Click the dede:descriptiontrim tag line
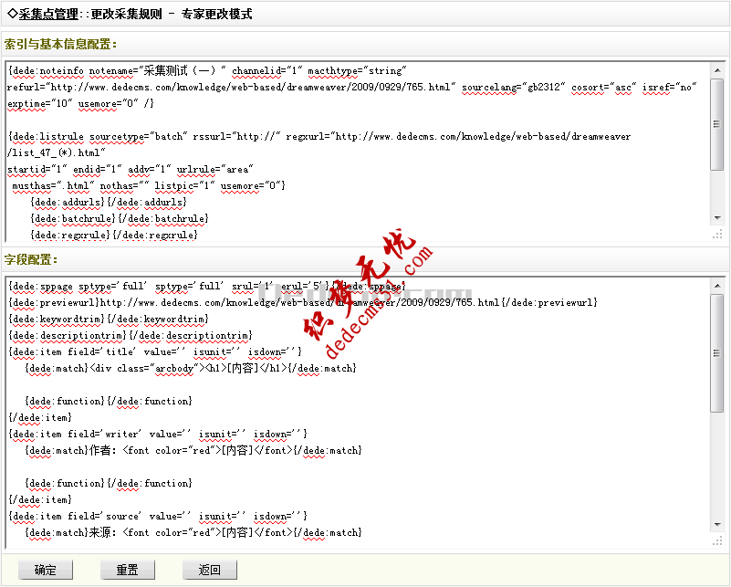This screenshot has height=587, width=731. [x=130, y=335]
